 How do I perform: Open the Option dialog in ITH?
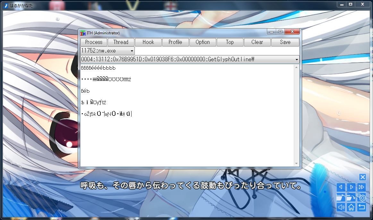coord(203,42)
